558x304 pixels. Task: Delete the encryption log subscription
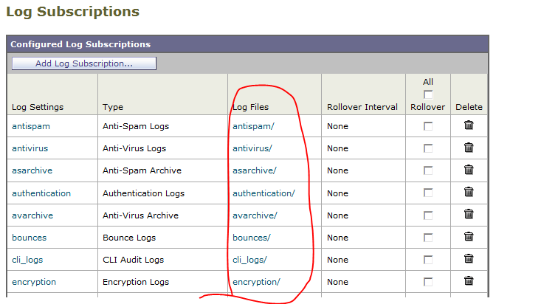[x=468, y=281]
